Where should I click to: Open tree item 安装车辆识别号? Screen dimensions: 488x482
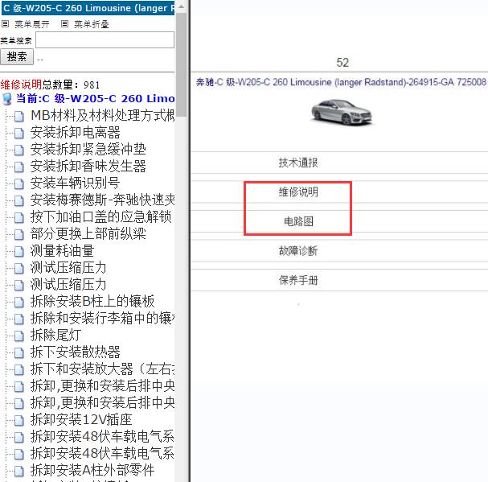pos(76,183)
